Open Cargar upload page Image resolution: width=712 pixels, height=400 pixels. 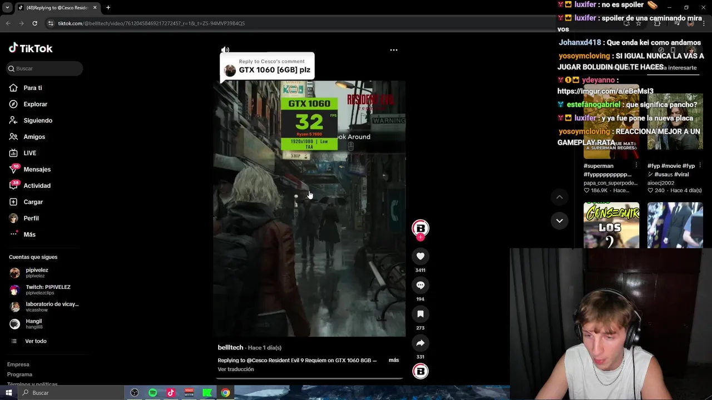pyautogui.click(x=33, y=202)
